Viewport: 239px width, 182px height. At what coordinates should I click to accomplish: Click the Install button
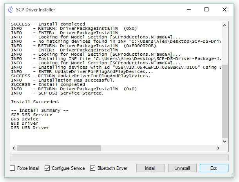point(150,168)
